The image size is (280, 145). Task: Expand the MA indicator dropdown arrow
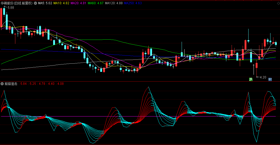[x=35, y=3]
